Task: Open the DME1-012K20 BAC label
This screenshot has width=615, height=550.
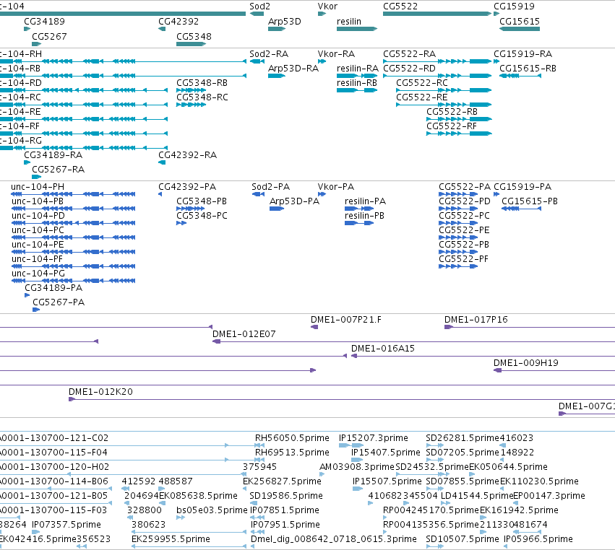Action: click(100, 392)
